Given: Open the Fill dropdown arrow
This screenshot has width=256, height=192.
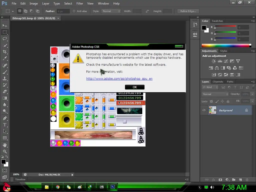Looking at the screenshot, I should click(x=252, y=101).
